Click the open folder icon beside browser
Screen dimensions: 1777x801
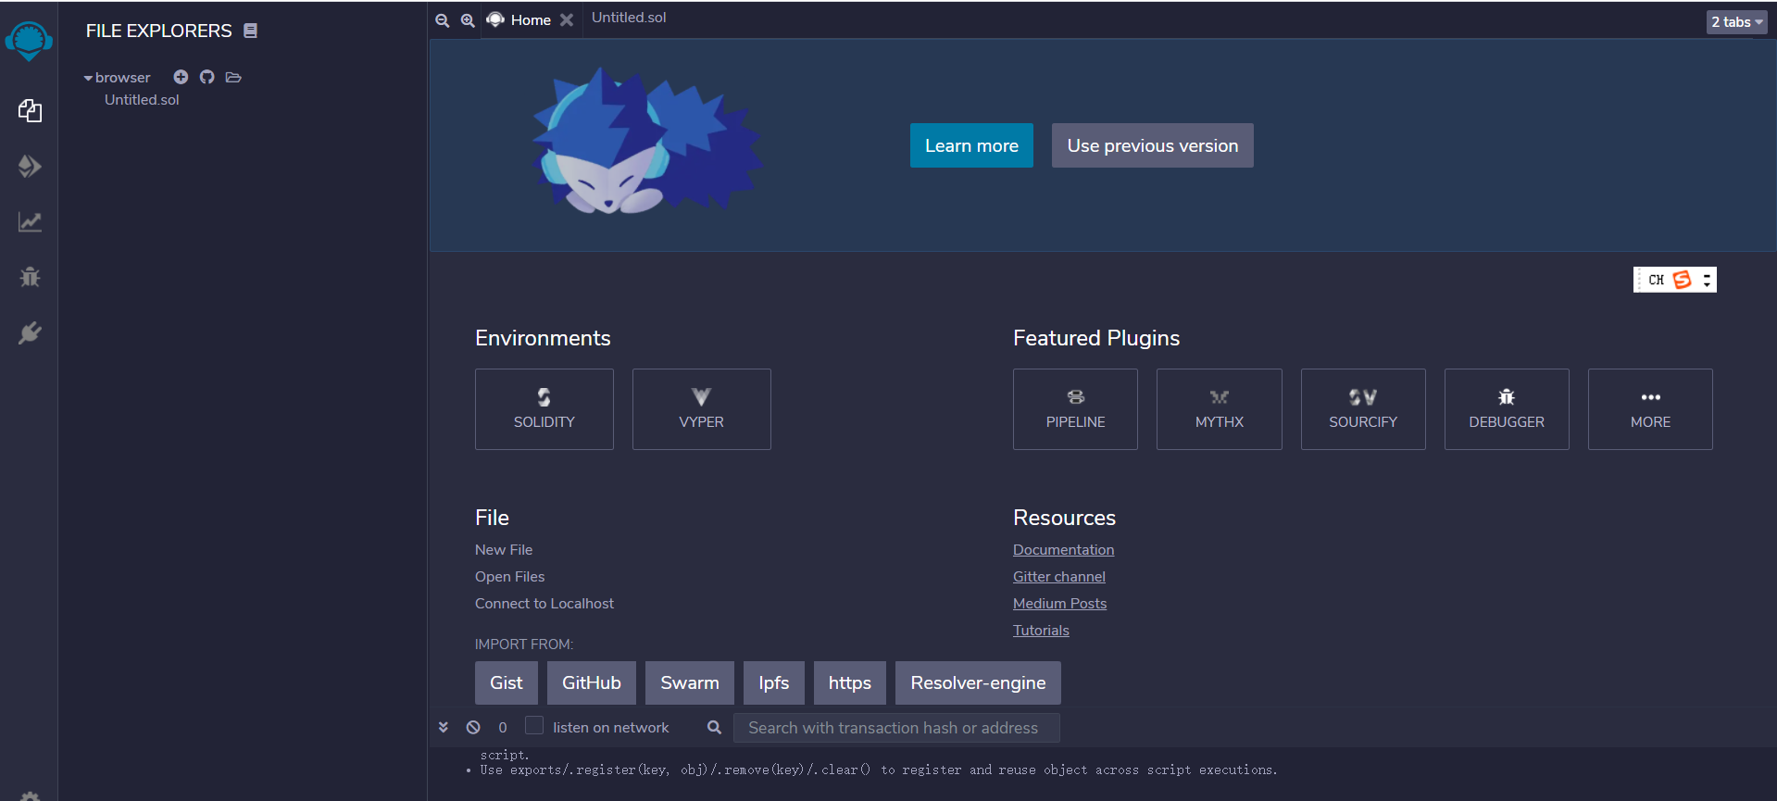click(233, 77)
